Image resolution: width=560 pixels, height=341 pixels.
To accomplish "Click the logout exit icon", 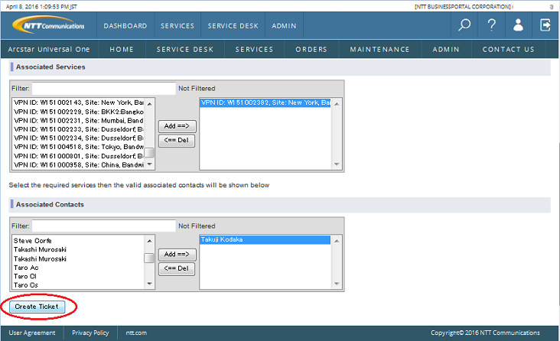I will point(545,25).
